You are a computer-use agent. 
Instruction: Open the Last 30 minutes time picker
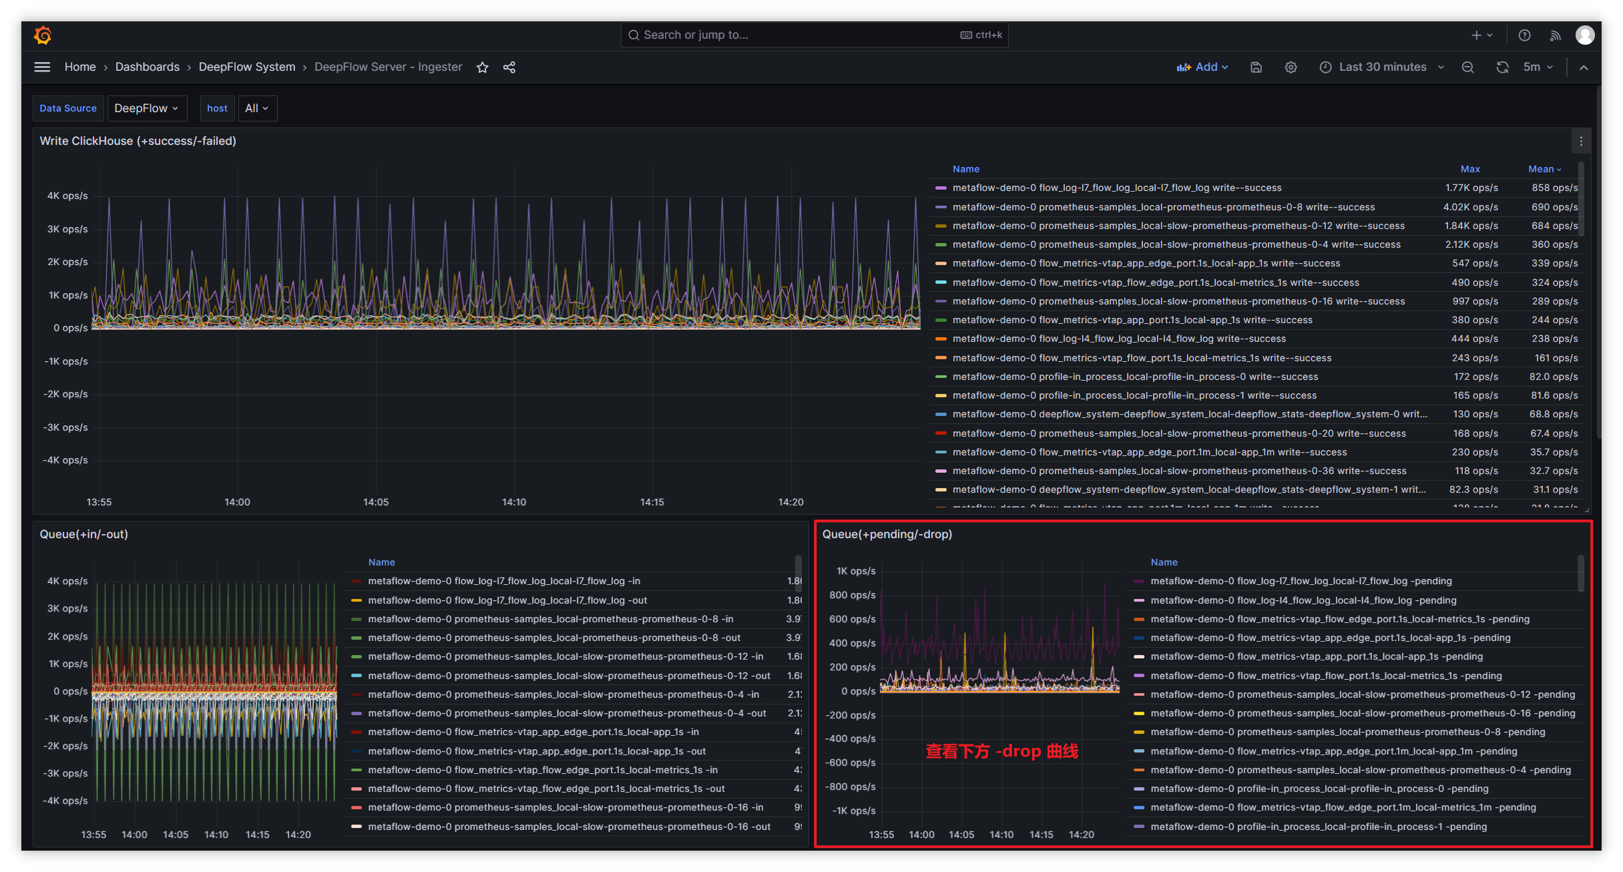(1382, 67)
